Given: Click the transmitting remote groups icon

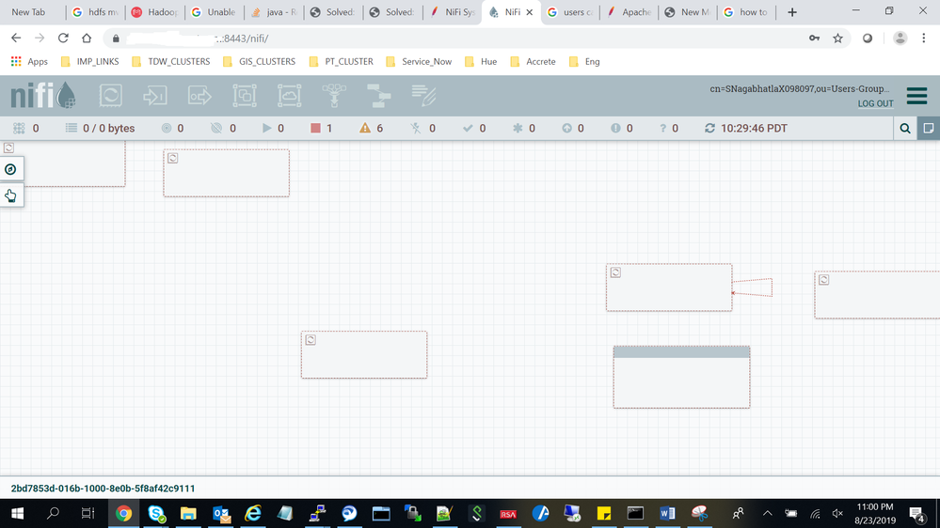Looking at the screenshot, I should point(166,128).
